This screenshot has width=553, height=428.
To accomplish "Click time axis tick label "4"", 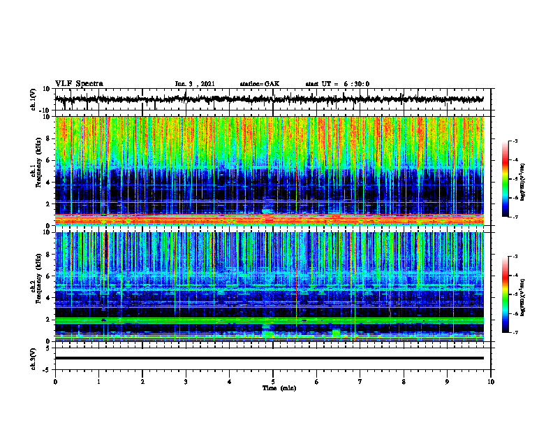I will [x=230, y=382].
